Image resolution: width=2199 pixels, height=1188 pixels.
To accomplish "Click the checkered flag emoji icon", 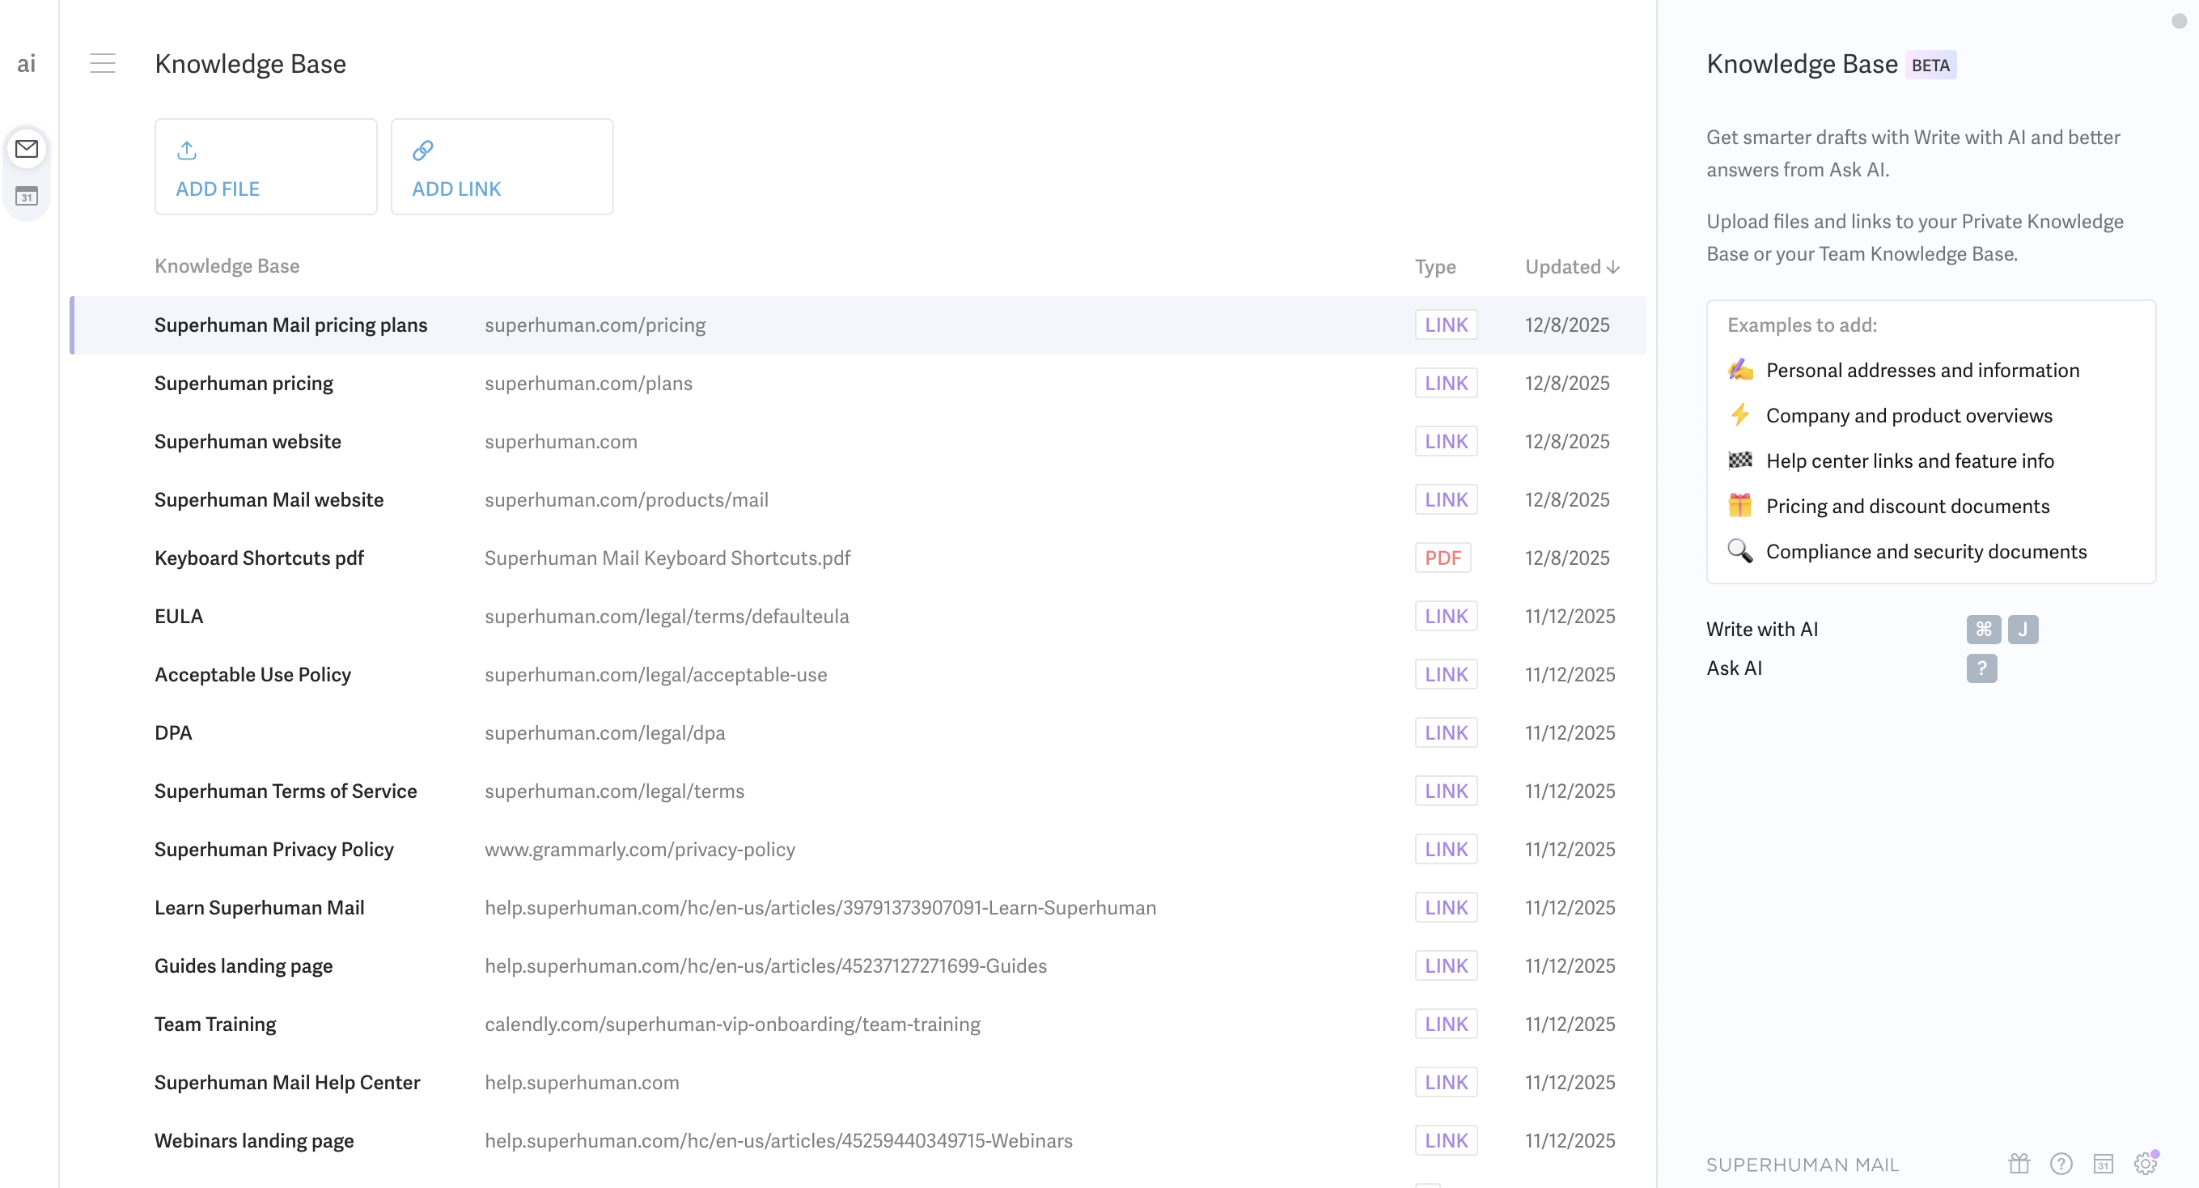I will click(x=1739, y=460).
